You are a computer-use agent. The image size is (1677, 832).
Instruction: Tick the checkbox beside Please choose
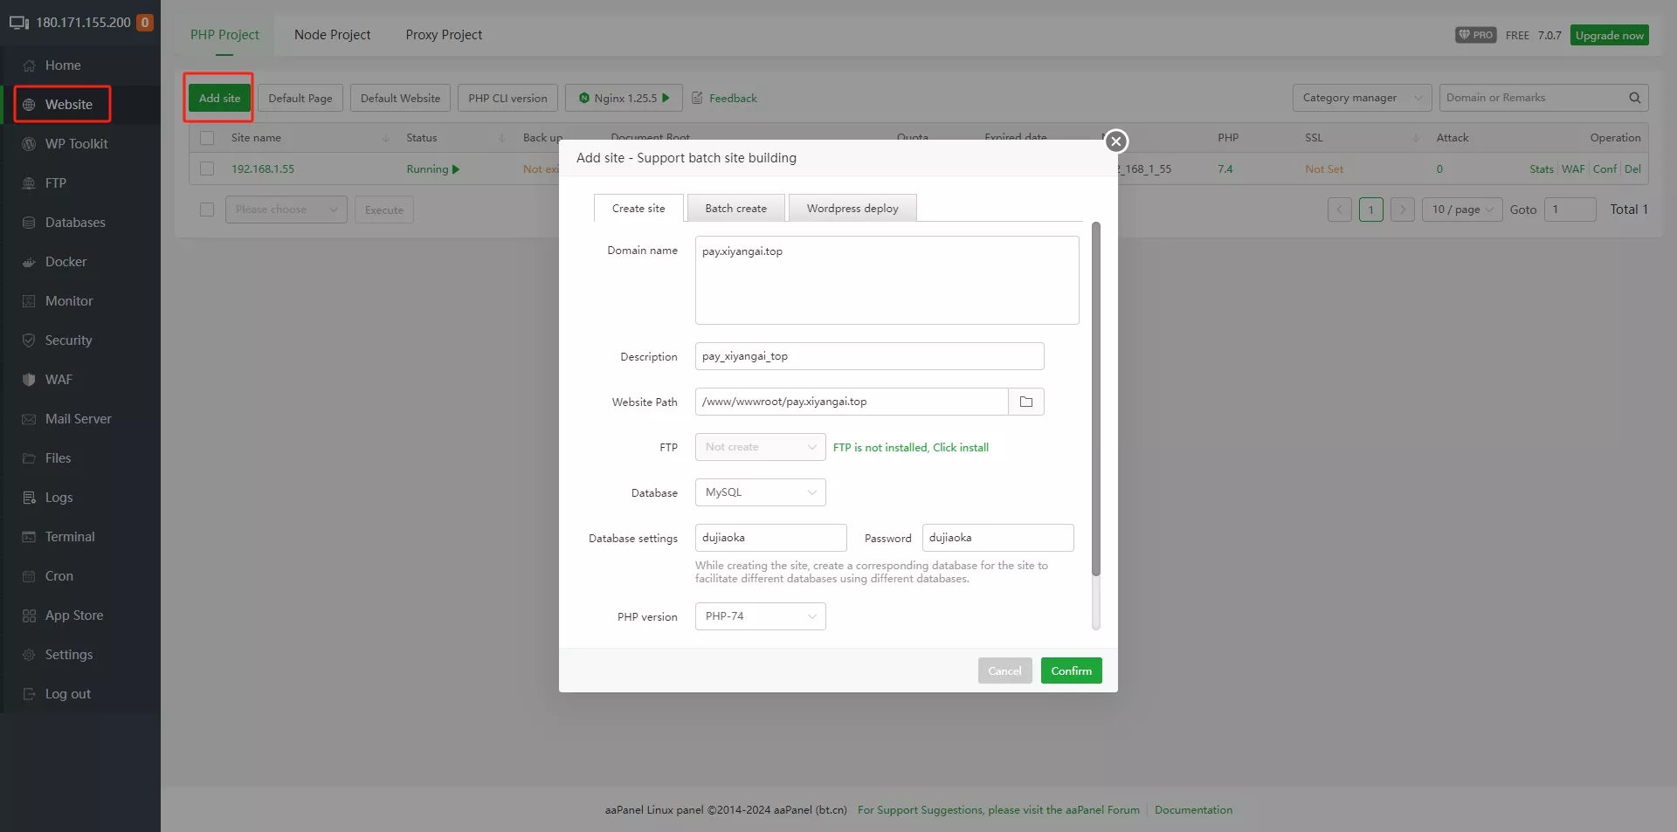(x=207, y=210)
